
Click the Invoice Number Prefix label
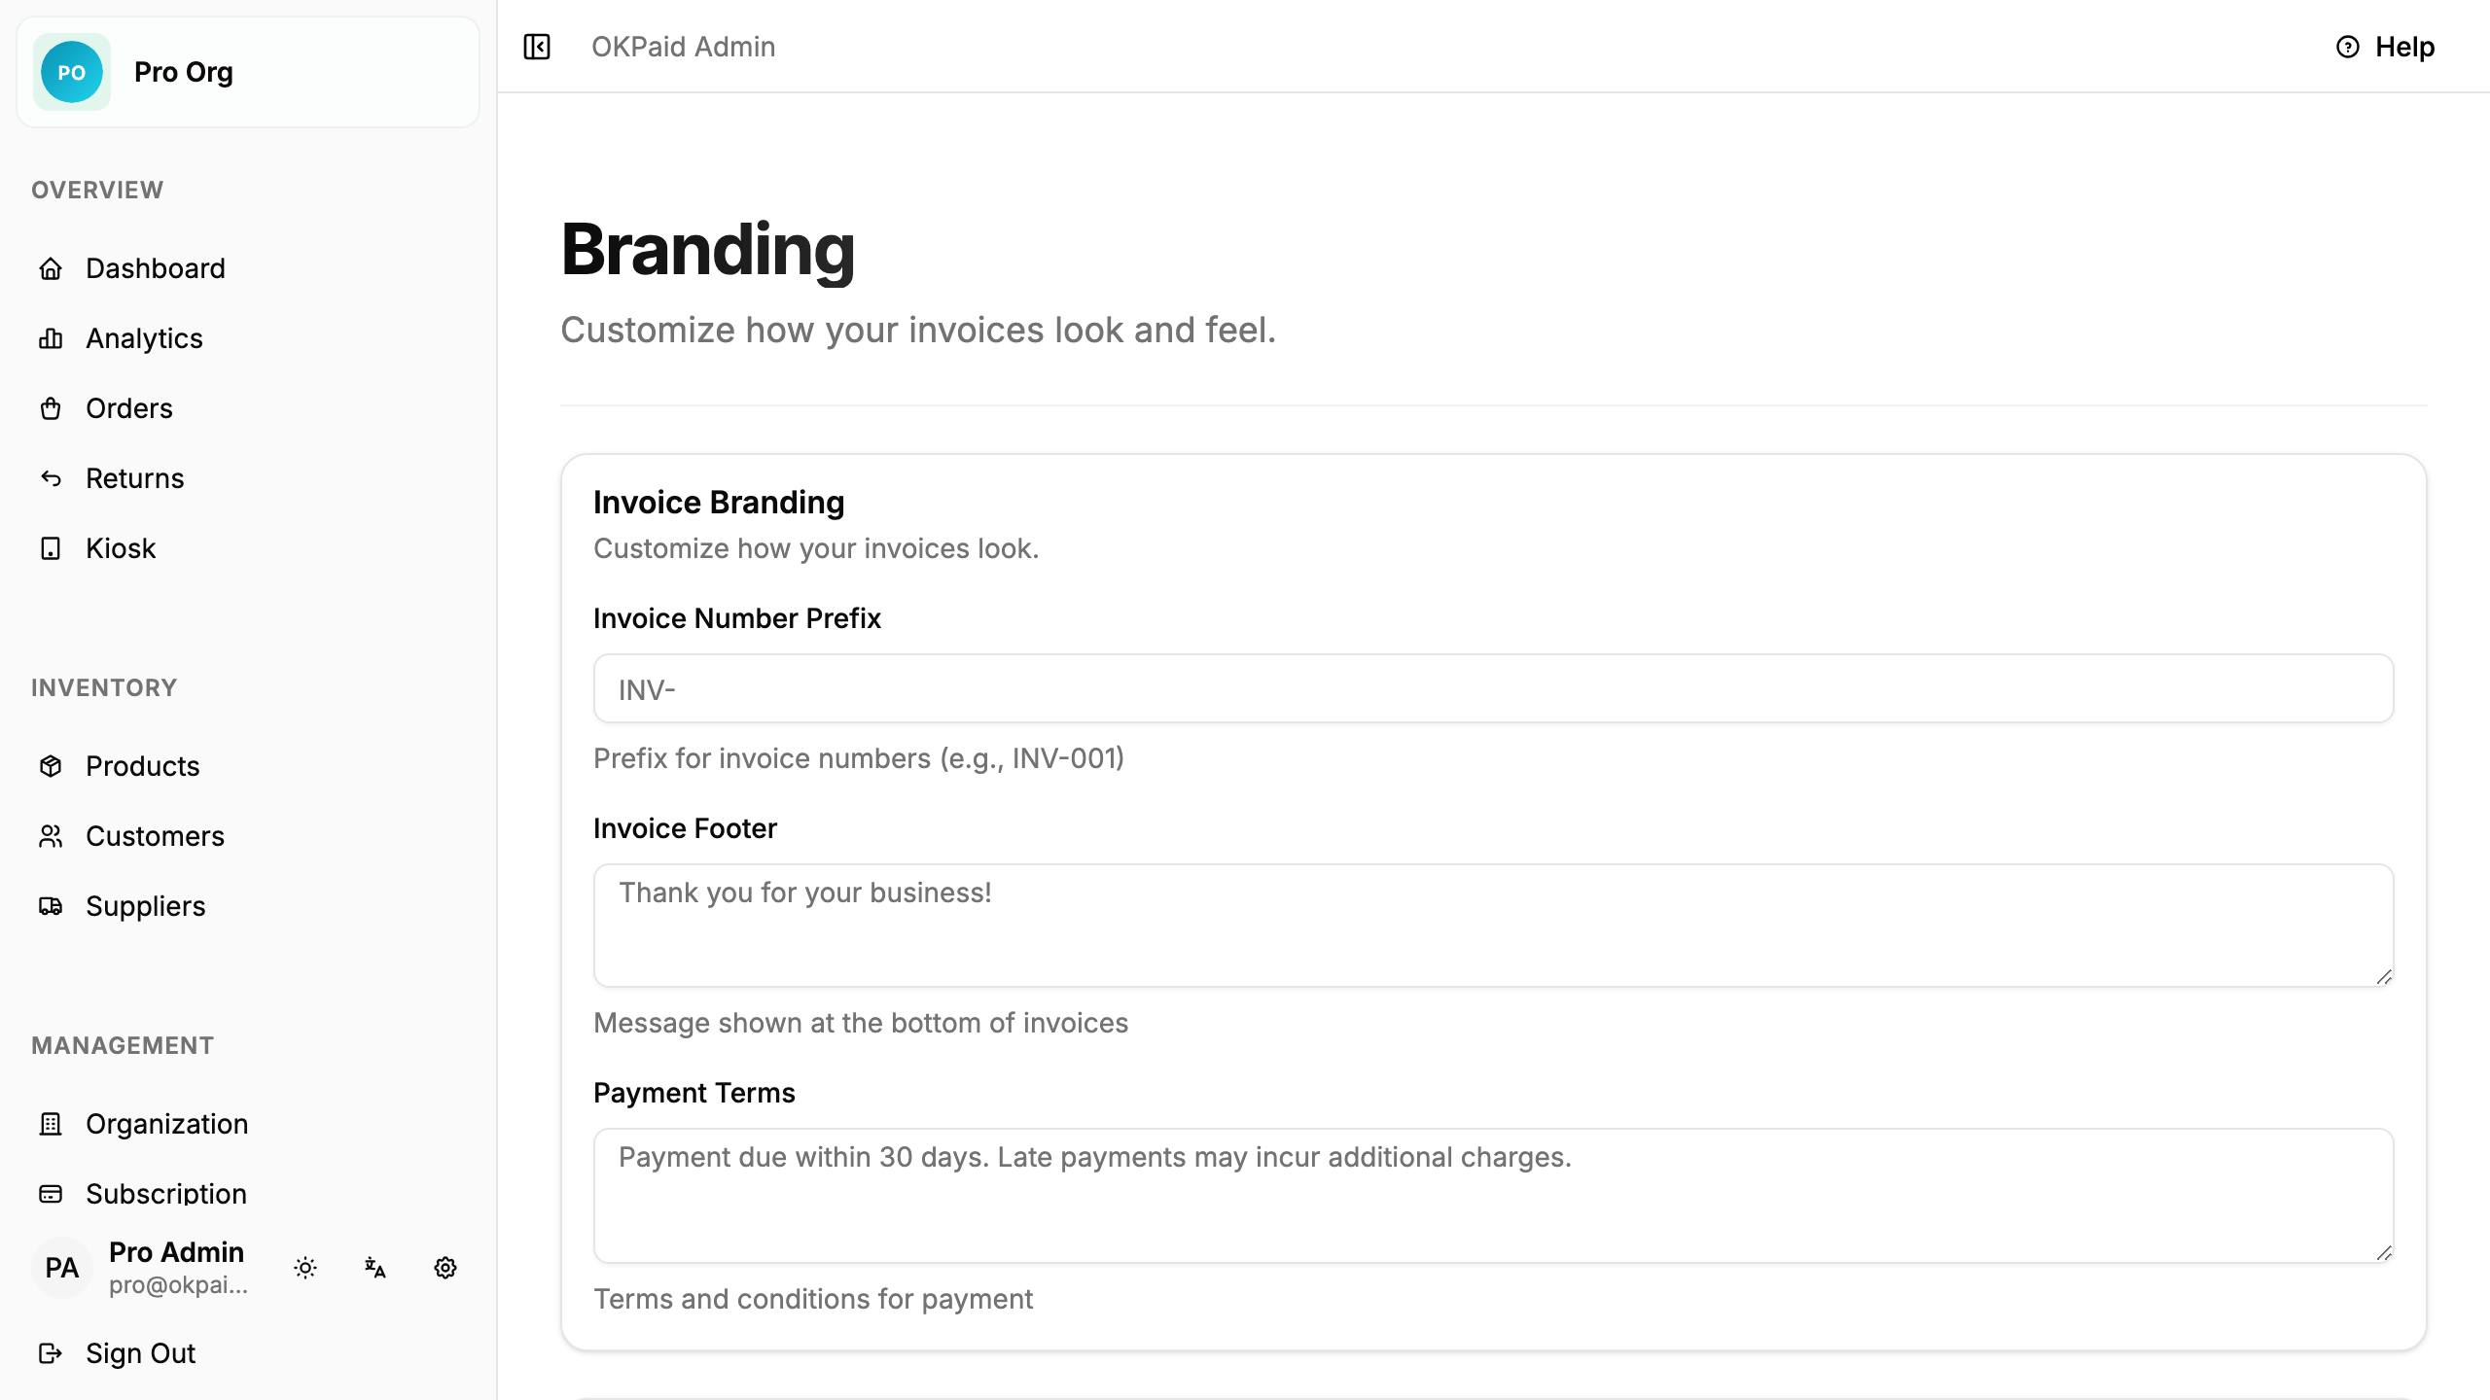737,618
